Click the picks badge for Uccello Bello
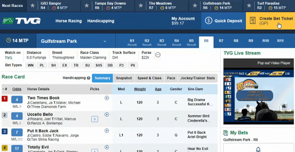 coord(95,119)
